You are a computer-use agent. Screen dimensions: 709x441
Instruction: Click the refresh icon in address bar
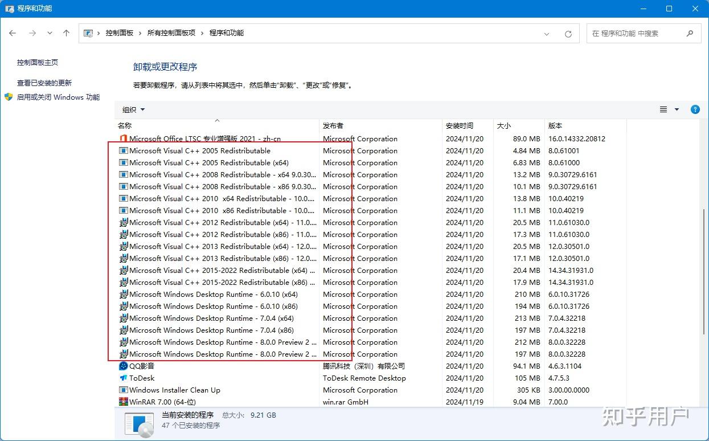(568, 33)
